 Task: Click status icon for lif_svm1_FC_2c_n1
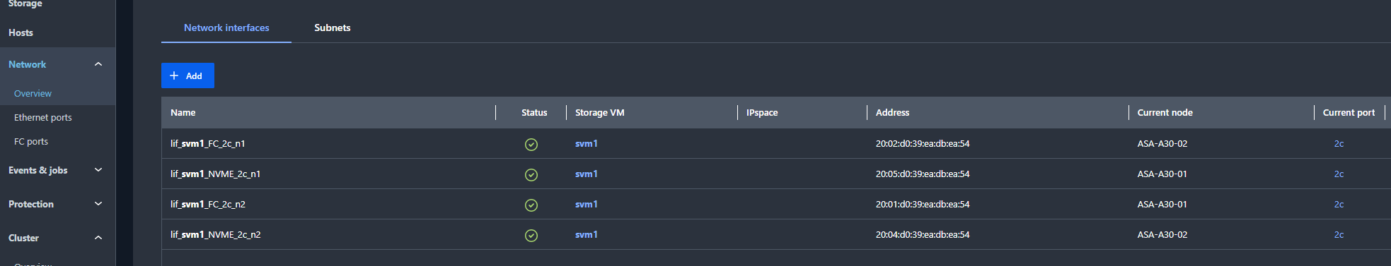pyautogui.click(x=531, y=144)
